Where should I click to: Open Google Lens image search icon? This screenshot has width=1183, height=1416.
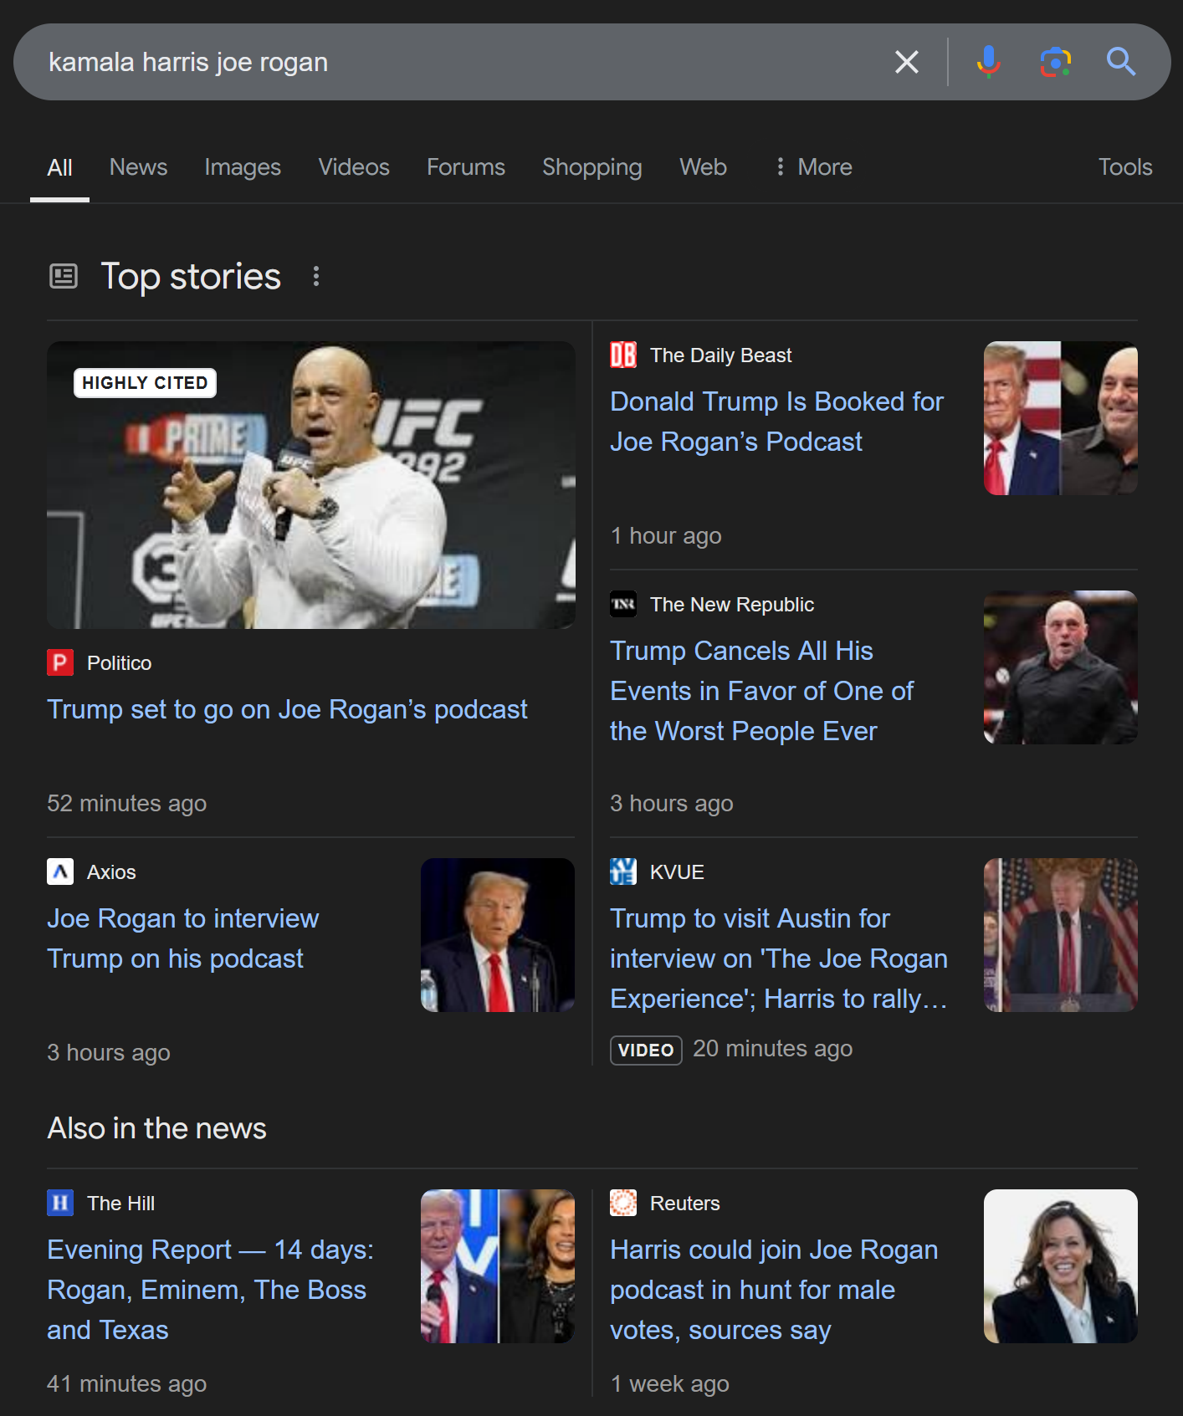(x=1055, y=62)
